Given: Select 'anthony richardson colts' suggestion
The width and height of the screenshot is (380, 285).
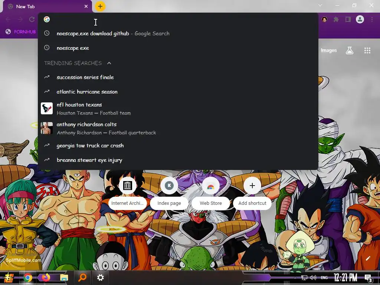Looking at the screenshot, I should (x=178, y=128).
